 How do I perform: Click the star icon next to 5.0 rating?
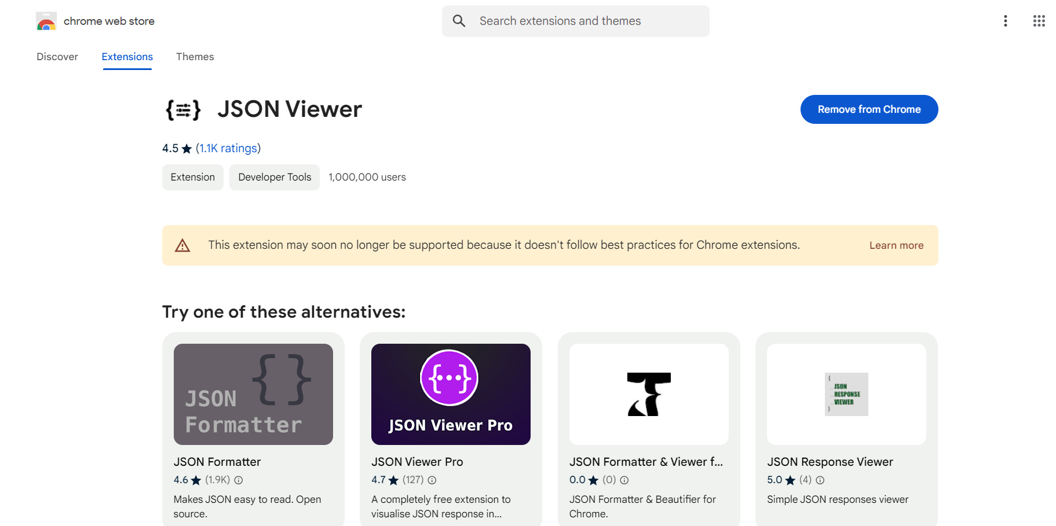click(x=790, y=480)
